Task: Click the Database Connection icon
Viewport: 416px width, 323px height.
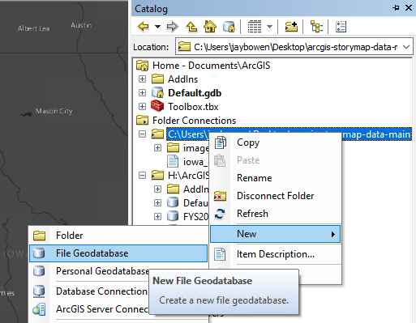Action: tap(39, 291)
